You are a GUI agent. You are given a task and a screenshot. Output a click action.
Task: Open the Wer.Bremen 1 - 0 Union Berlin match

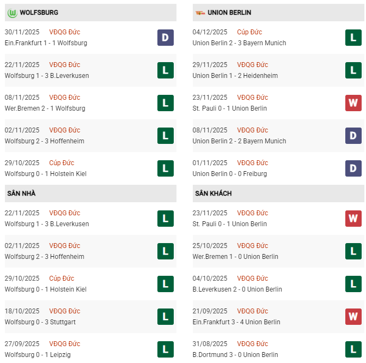coord(235,257)
